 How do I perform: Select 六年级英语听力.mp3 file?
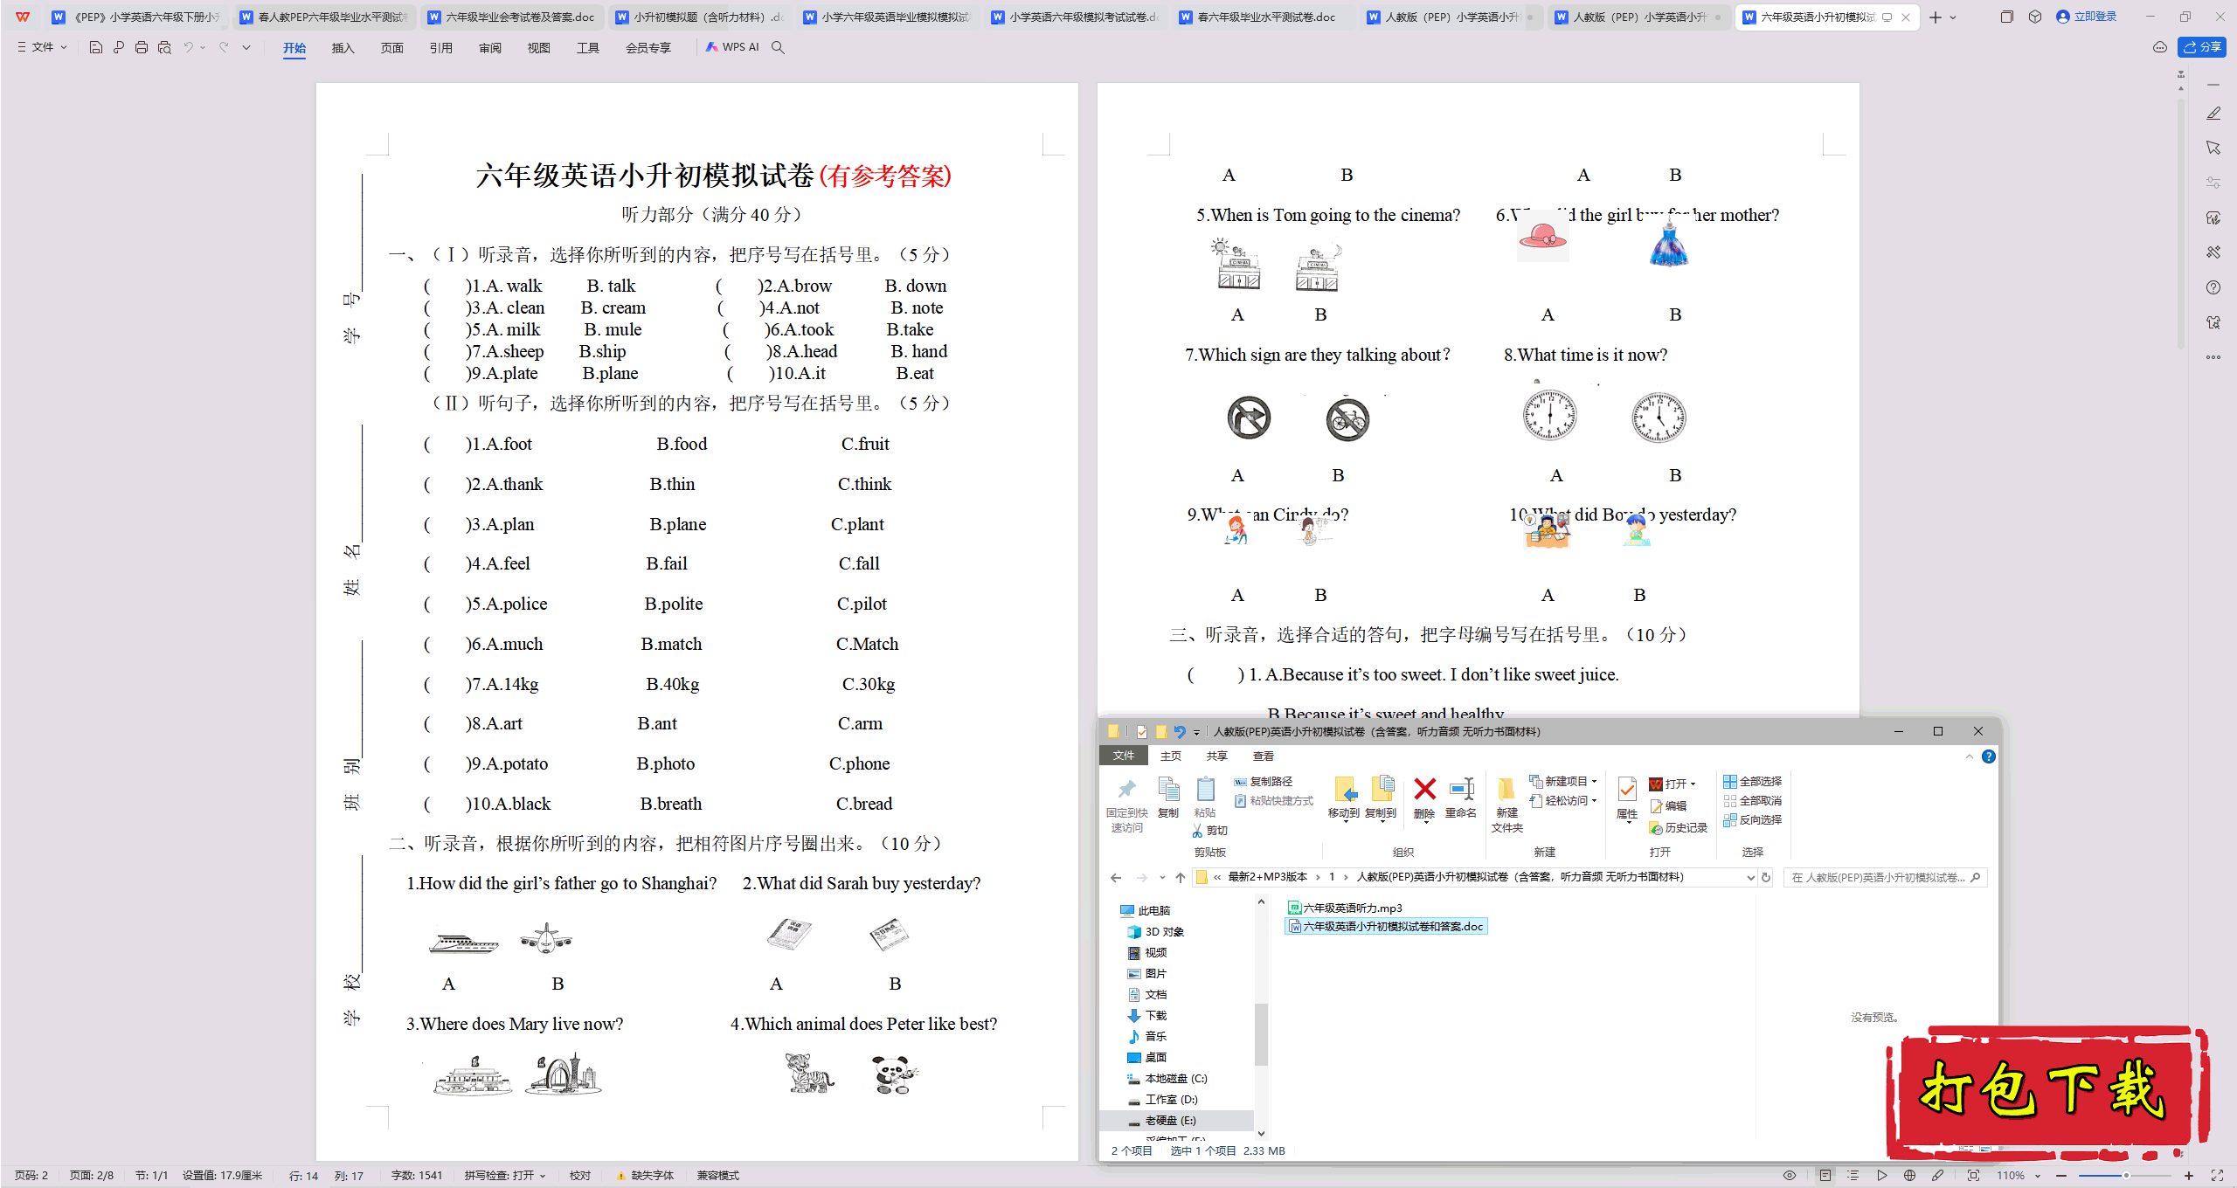click(x=1346, y=908)
